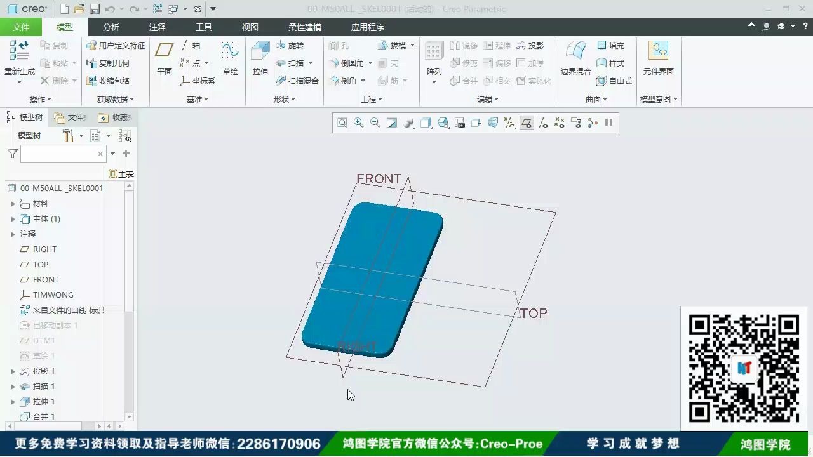Switch to the 柔性建模 ribbon tab
The image size is (813, 457).
305,27
